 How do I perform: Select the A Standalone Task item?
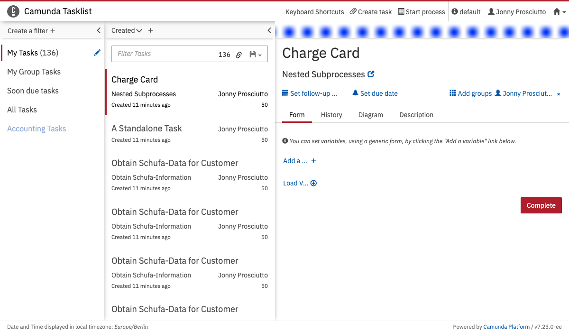[147, 129]
